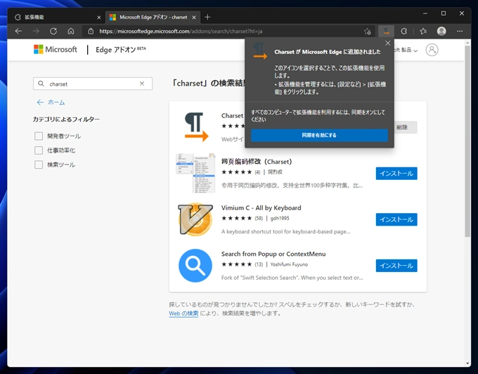Open the extensions puzzle icon

tap(404, 31)
